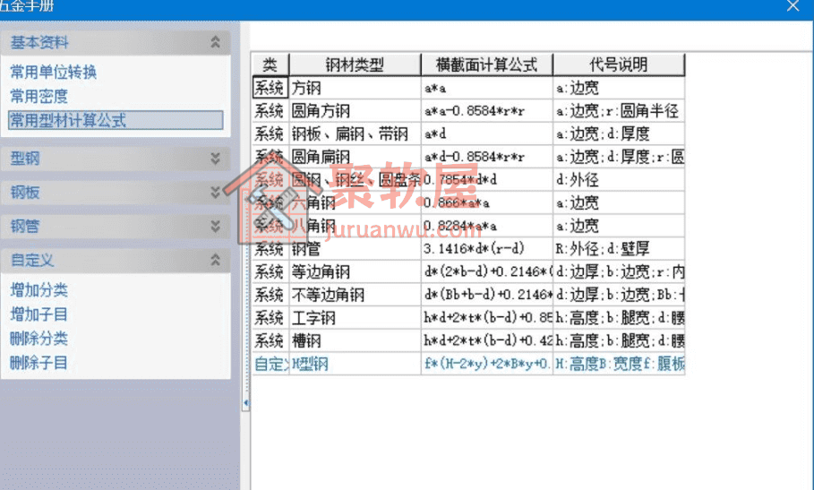Select the 圆角方钢 cell
The height and width of the screenshot is (490, 814).
355,110
